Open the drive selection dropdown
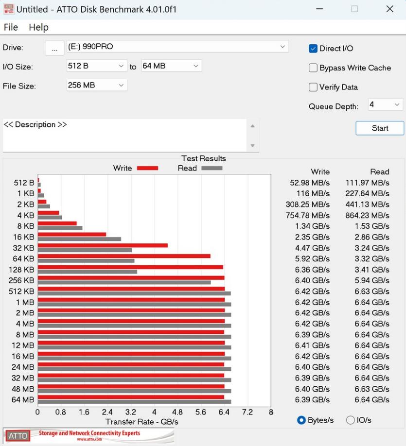406x446 pixels. (177, 47)
